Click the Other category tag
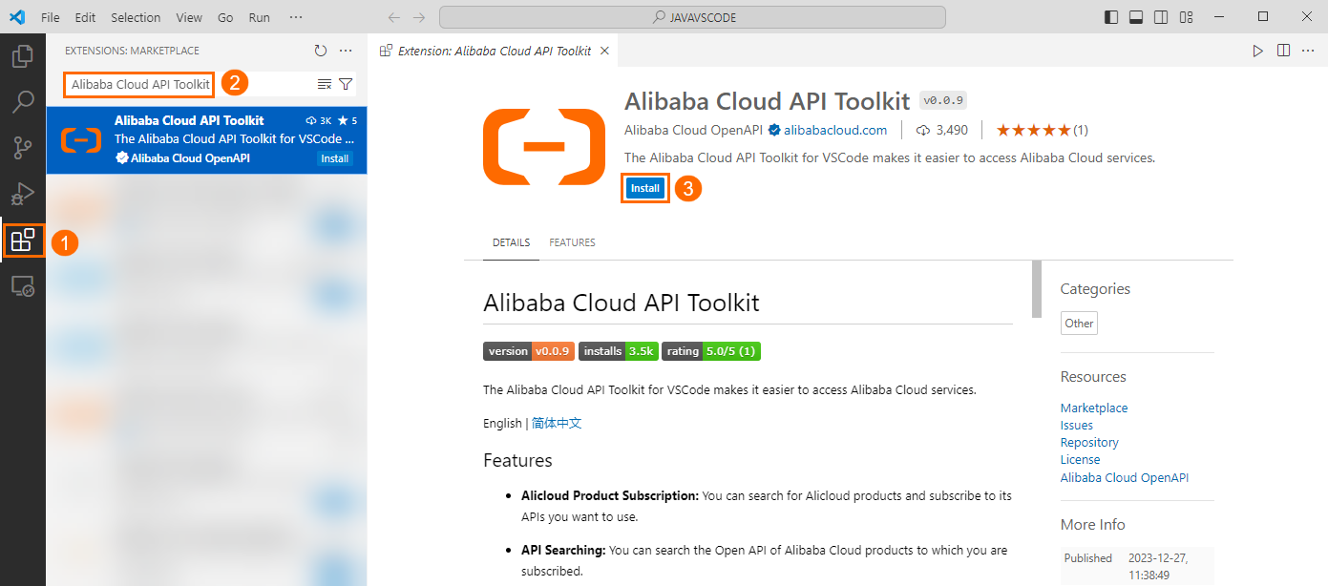Screen dimensions: 1328x586 tap(1080, 324)
